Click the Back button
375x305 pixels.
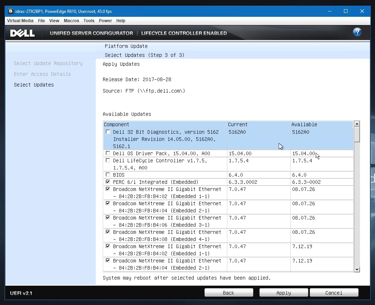(x=229, y=293)
